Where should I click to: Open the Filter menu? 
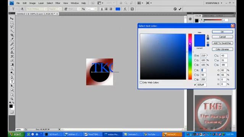[x=58, y=3]
